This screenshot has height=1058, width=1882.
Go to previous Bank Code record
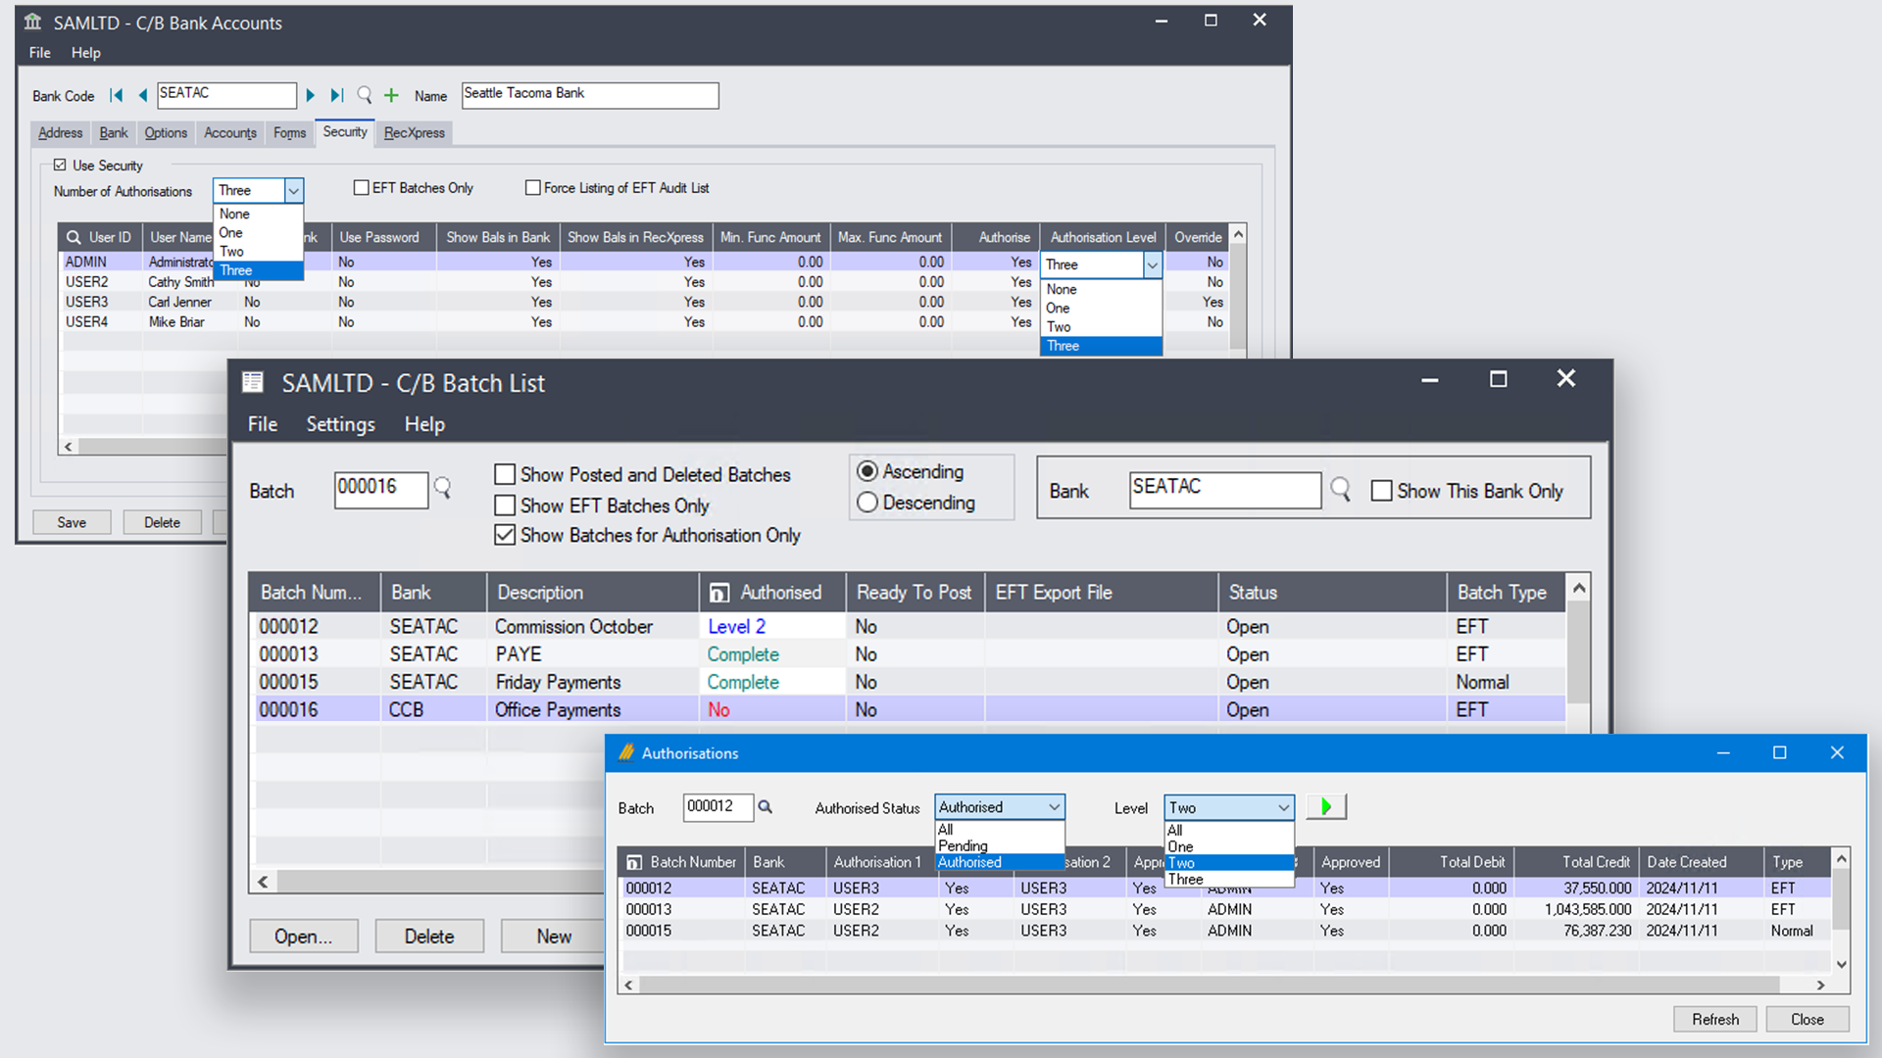[x=143, y=95]
